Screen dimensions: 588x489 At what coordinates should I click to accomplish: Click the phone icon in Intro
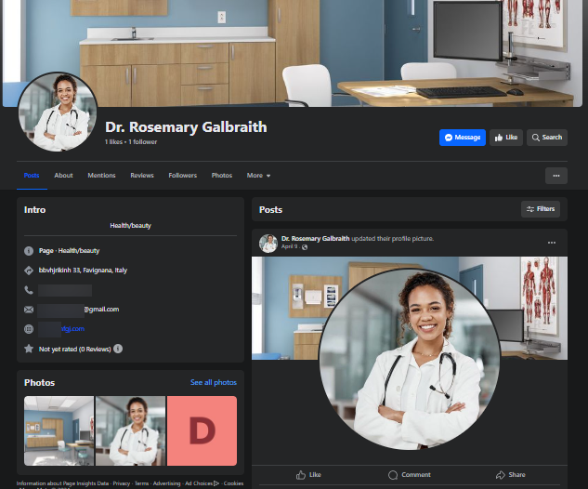point(29,290)
